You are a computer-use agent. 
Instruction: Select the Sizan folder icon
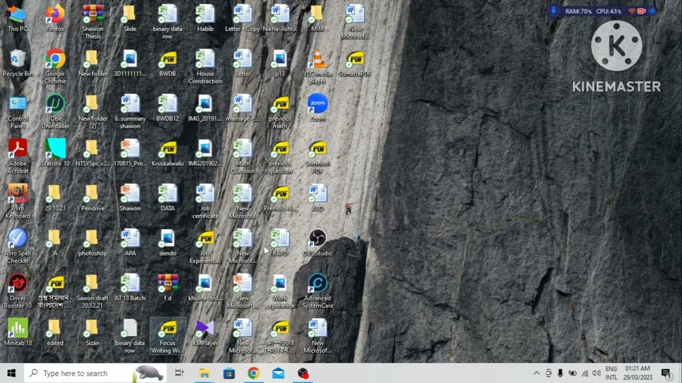click(x=93, y=332)
